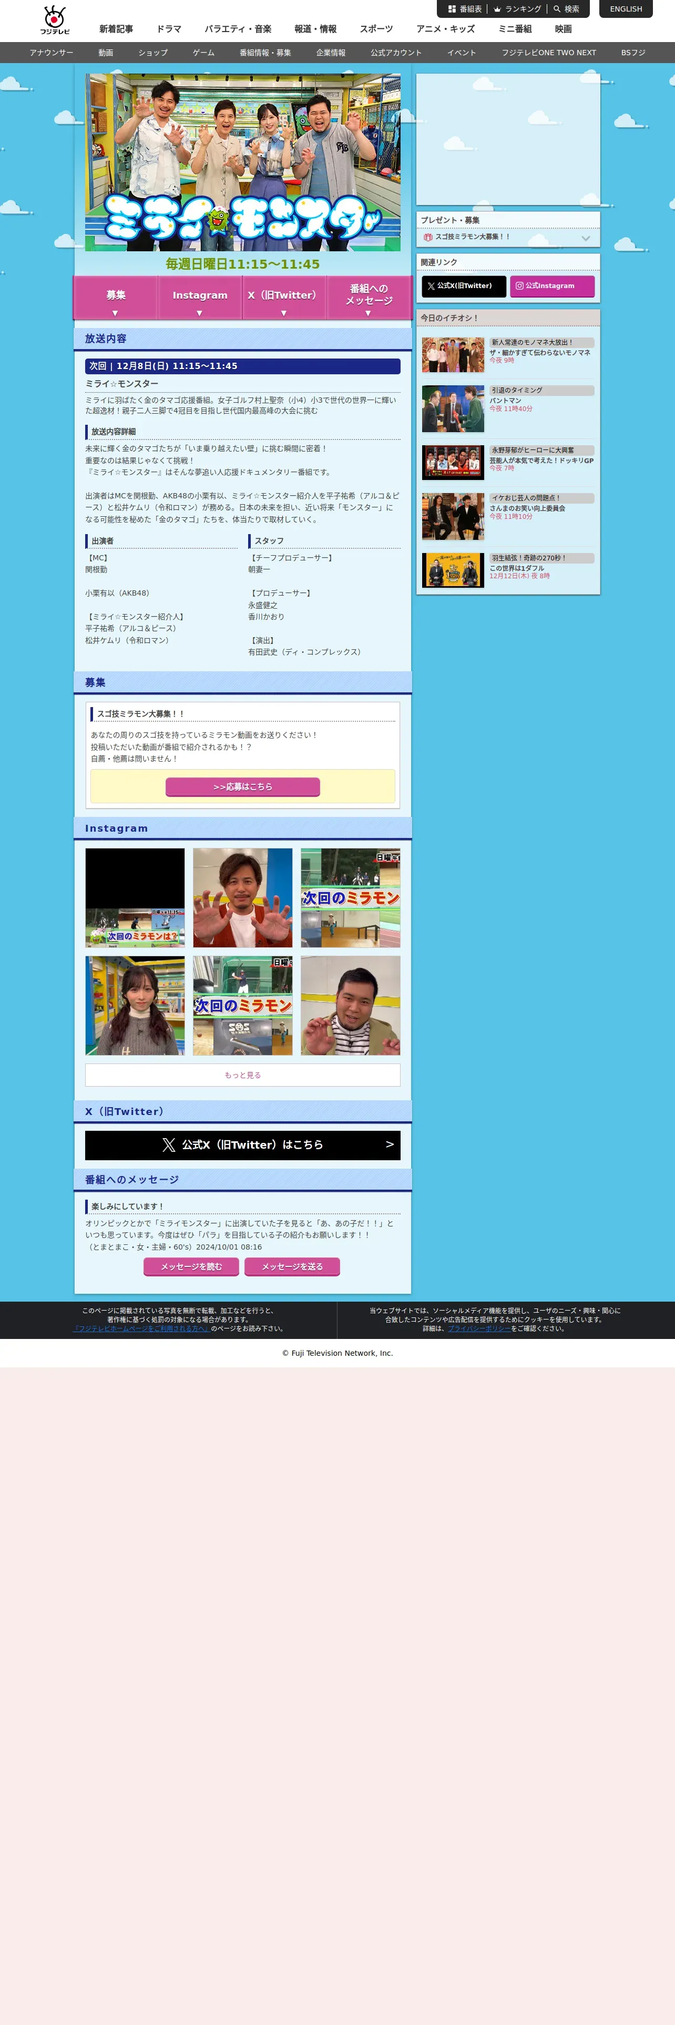This screenshot has height=2025, width=675.
Task: Open 映画 menu
Action: click(564, 29)
